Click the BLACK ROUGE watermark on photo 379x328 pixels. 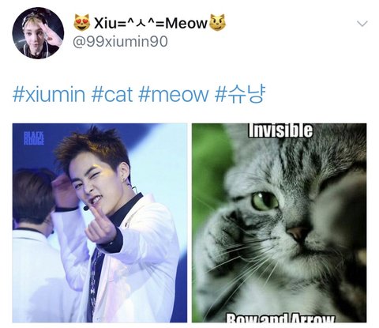pos(34,138)
